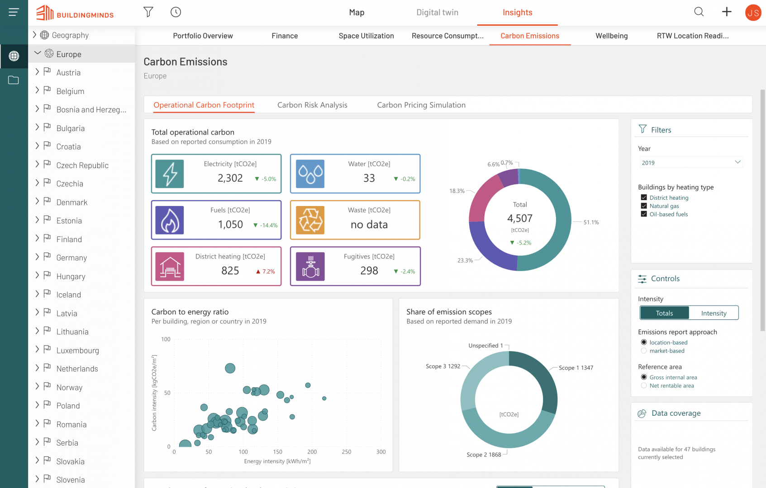This screenshot has height=488, width=766.
Task: Click the Water droplets icon
Action: point(310,174)
